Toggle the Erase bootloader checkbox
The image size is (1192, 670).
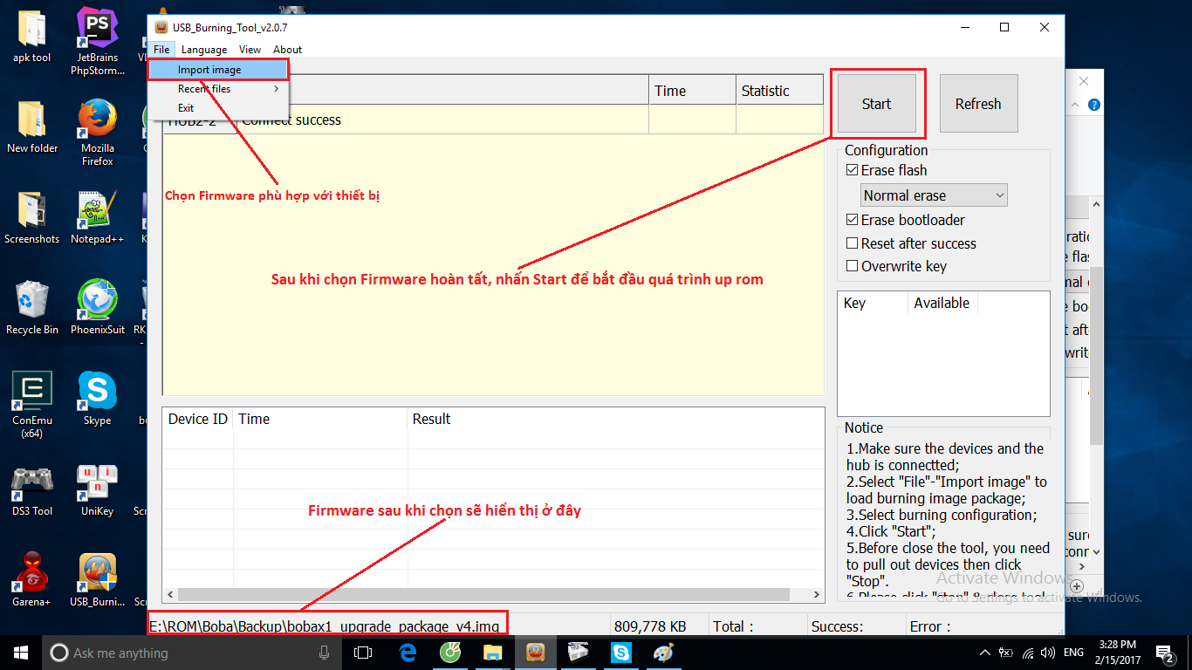[x=853, y=221]
